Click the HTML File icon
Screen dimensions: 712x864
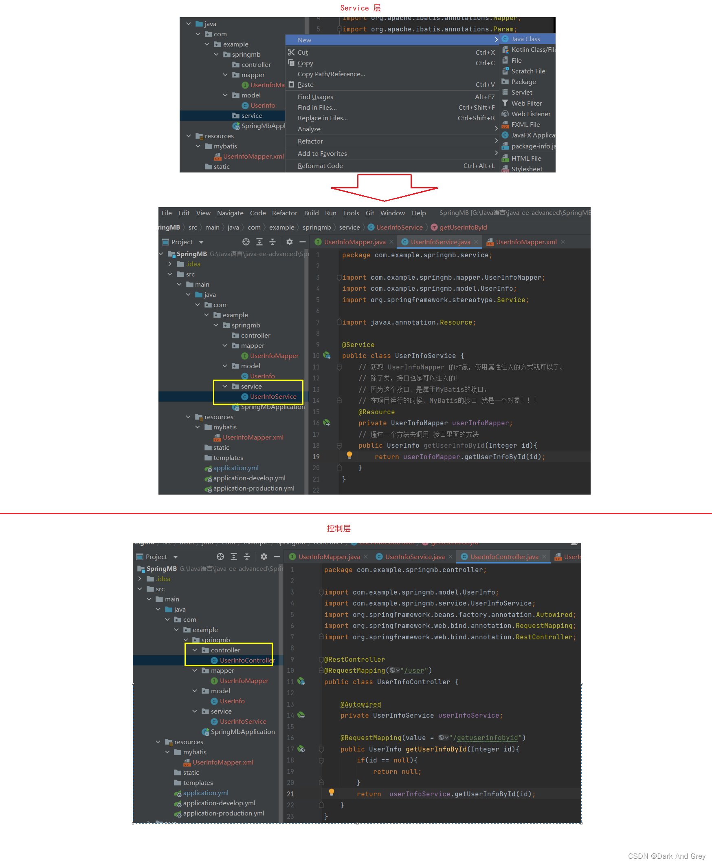[x=505, y=159]
